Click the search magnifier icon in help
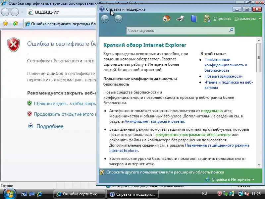The height and width of the screenshot is (199, 265). pyautogui.click(x=231, y=30)
